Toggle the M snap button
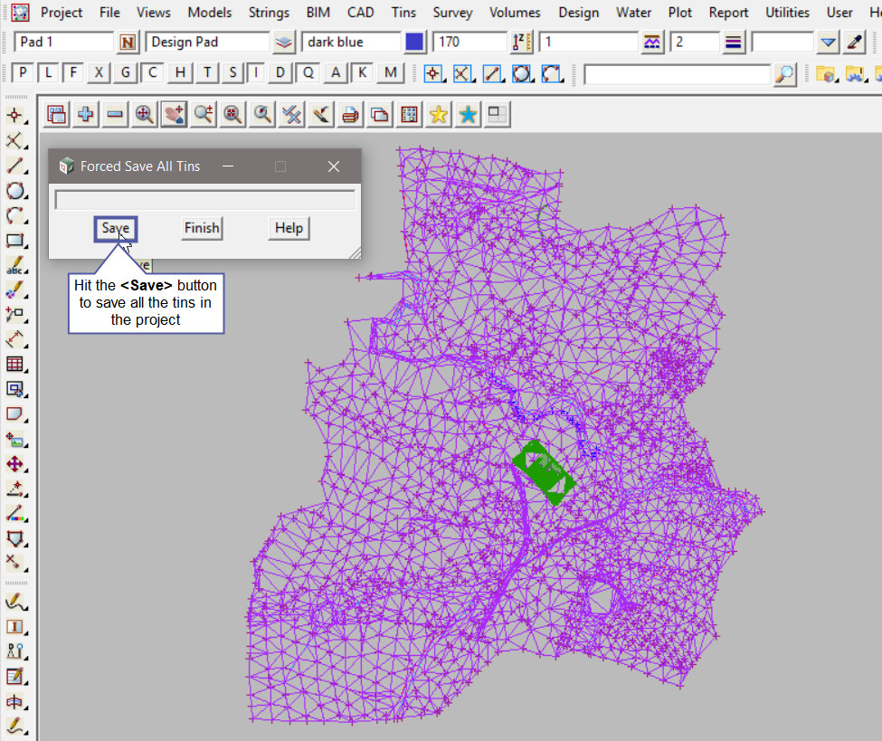Viewport: 882px width, 741px height. [390, 73]
